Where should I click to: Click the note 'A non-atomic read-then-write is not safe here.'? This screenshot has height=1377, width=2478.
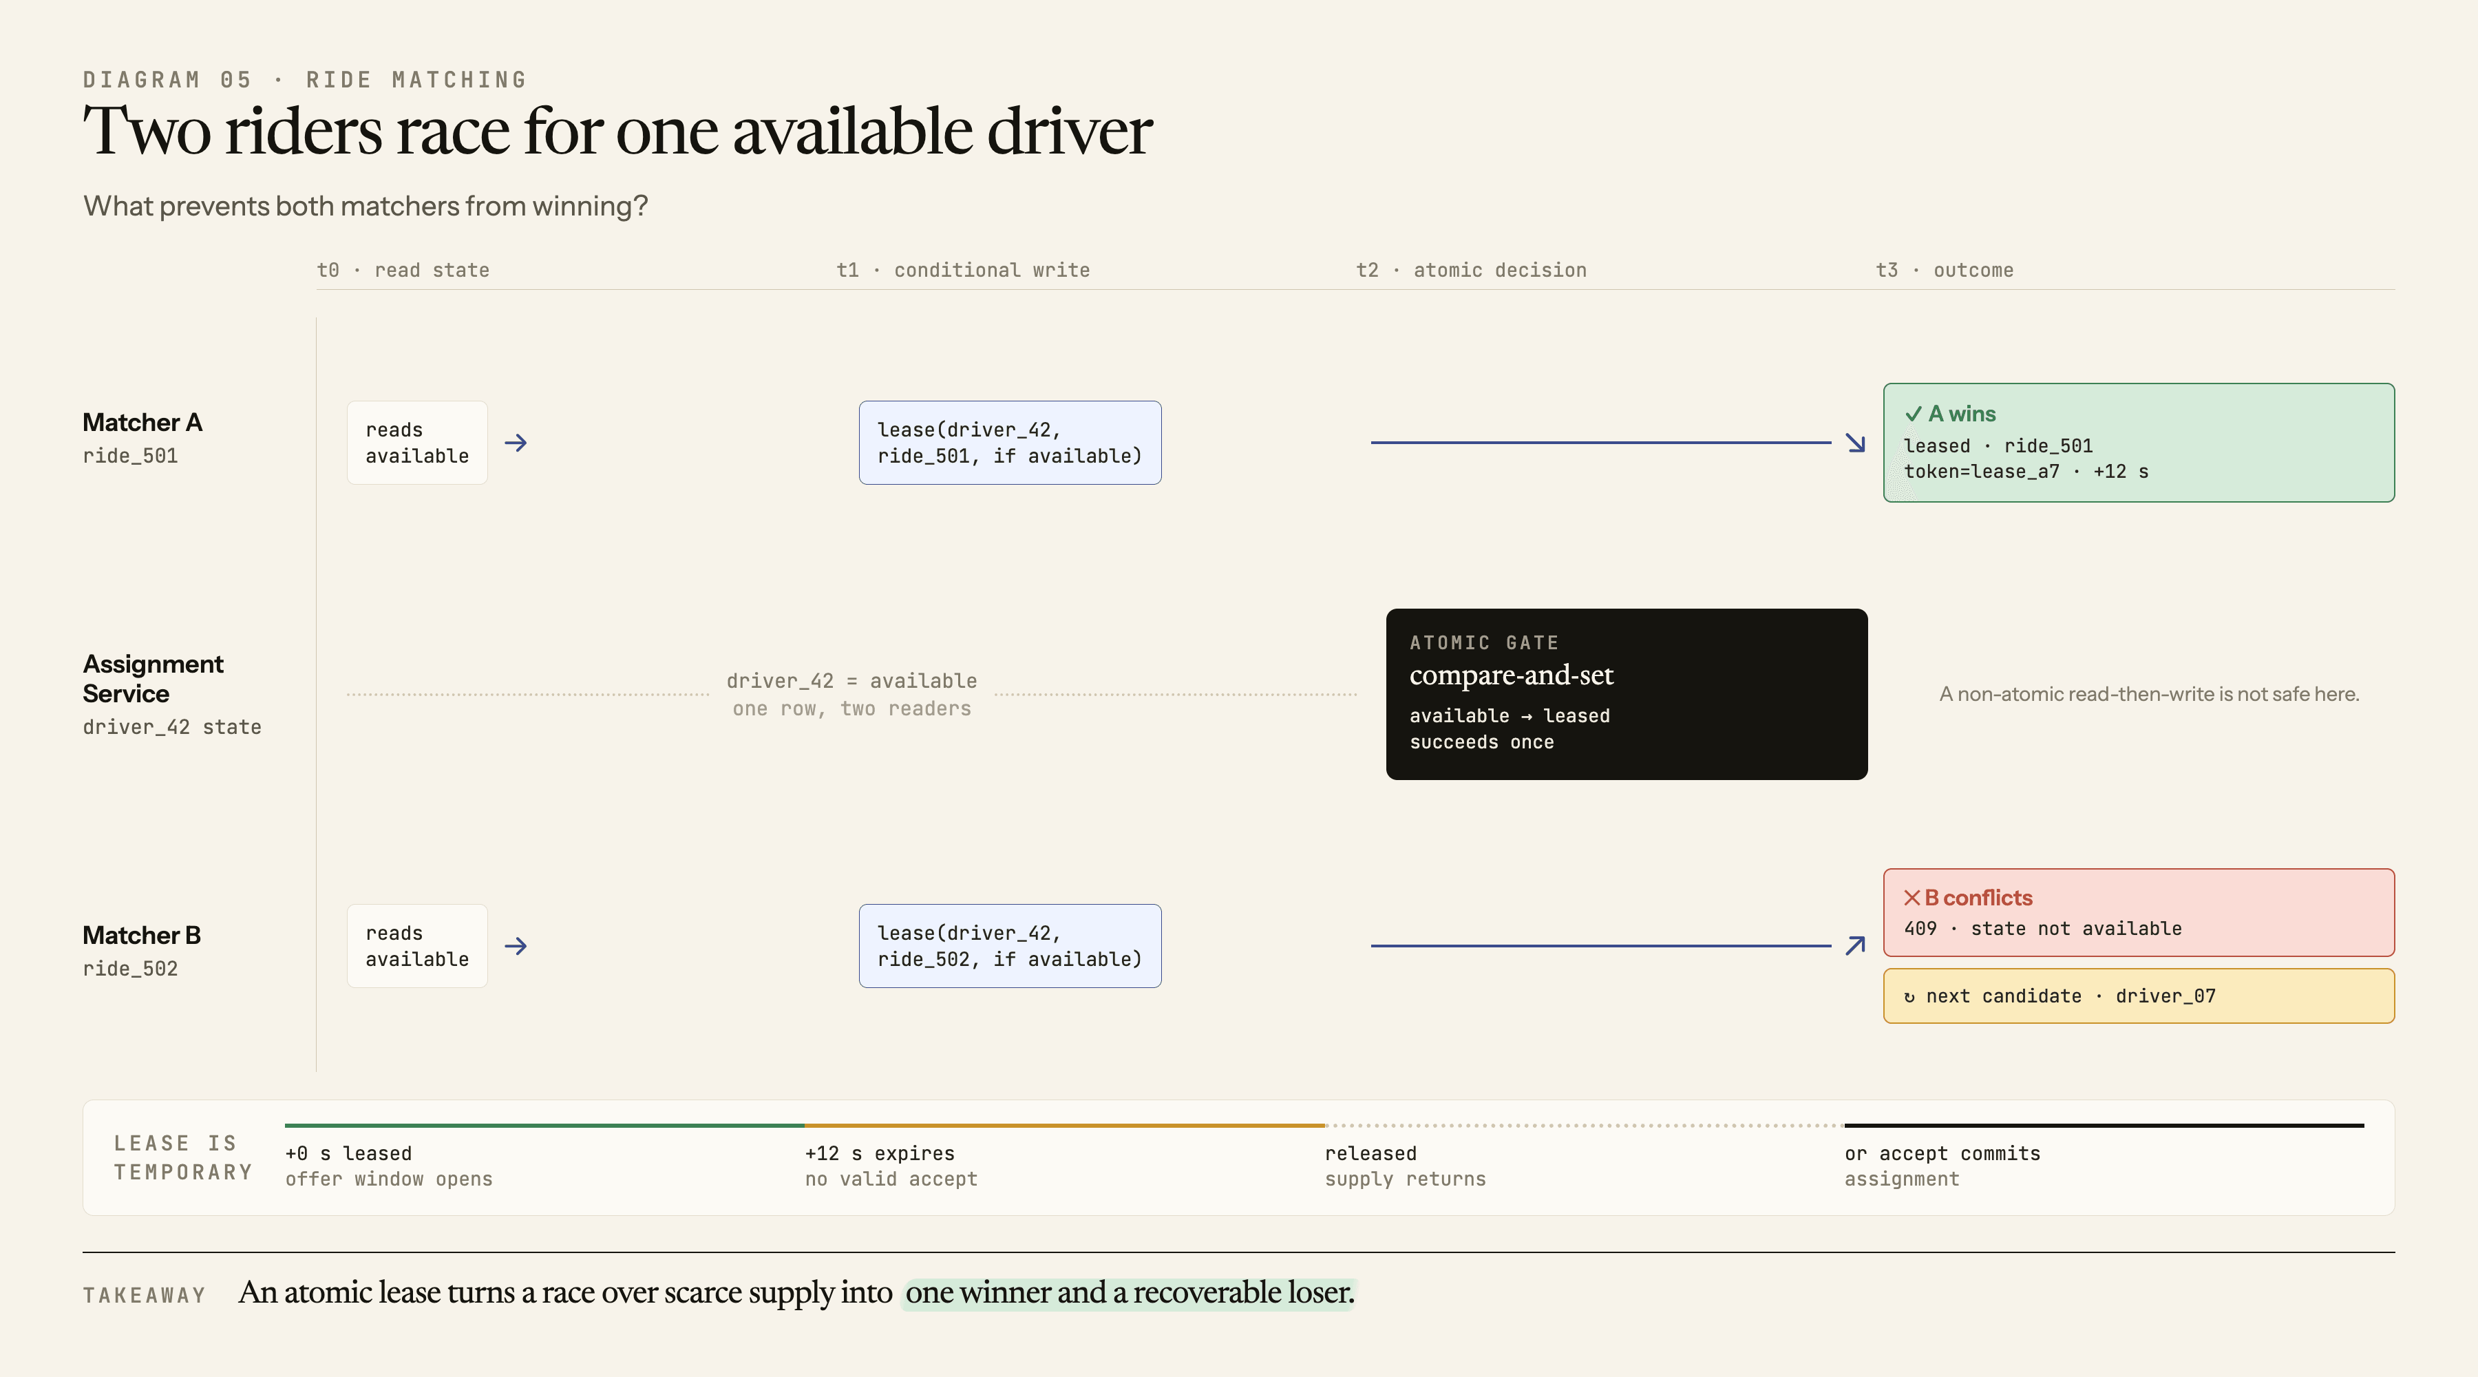point(2149,694)
